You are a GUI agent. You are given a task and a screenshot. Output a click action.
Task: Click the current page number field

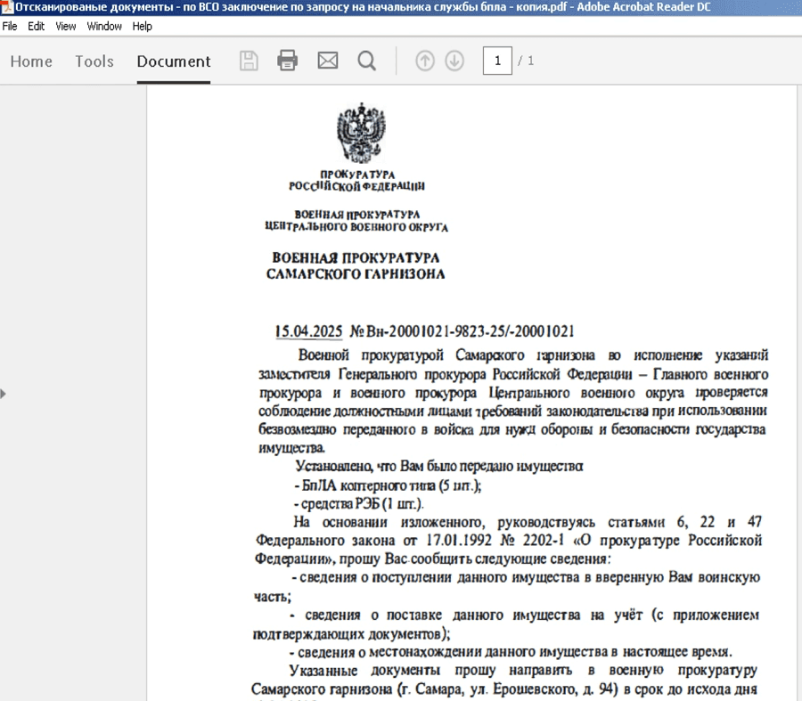[496, 61]
